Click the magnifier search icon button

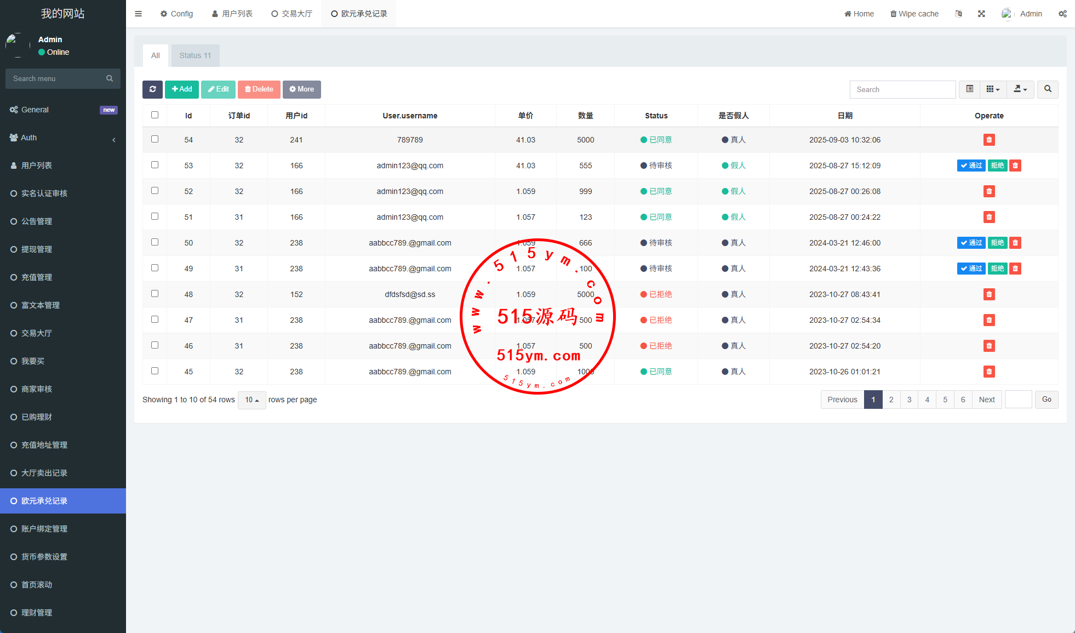(1048, 89)
